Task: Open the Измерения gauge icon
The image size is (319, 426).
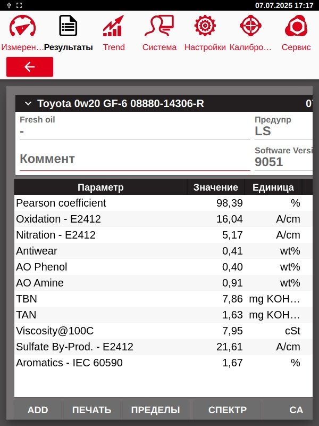Action: pyautogui.click(x=22, y=26)
